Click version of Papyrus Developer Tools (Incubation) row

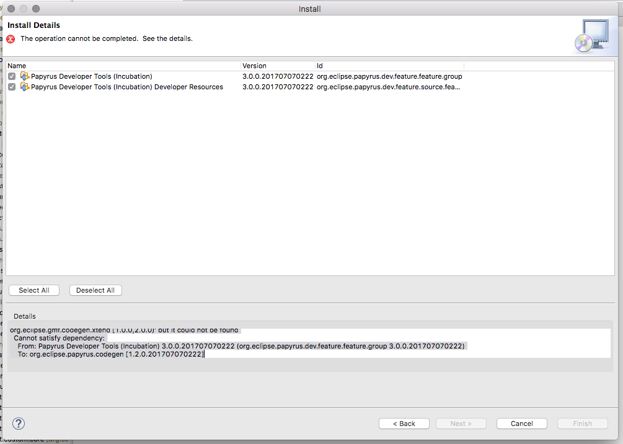pyautogui.click(x=278, y=76)
